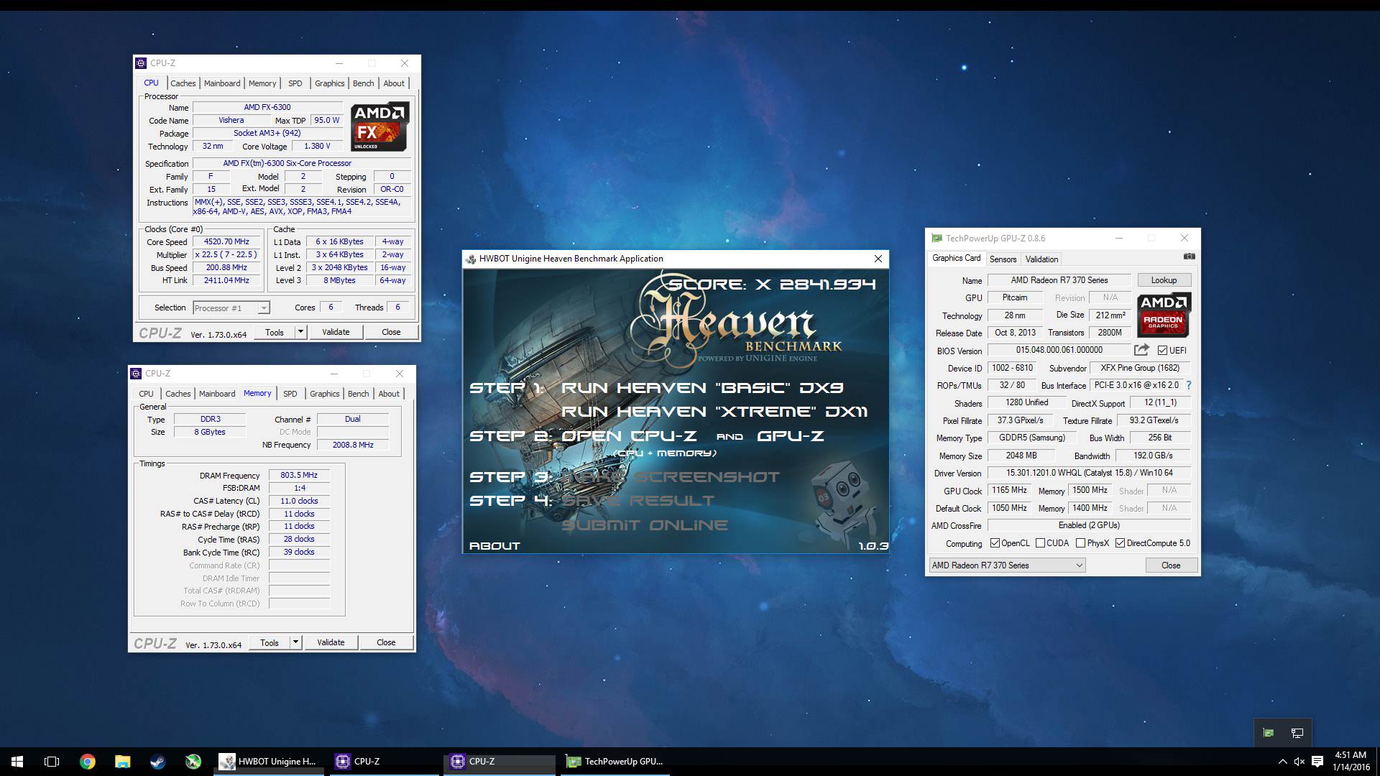Open the Mainboard tab in the CPU-Z CPU window
1380x776 pixels.
(x=222, y=83)
